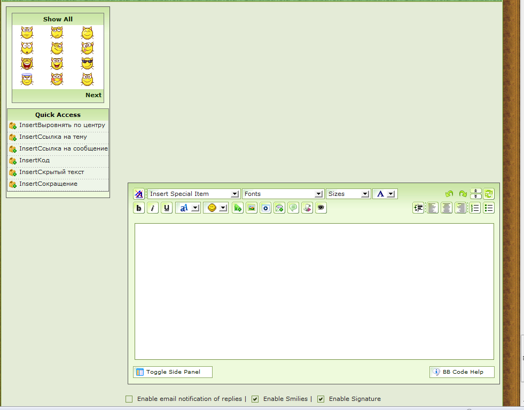The height and width of the screenshot is (410, 524).
Task: Choose InsertСкрытый текст quick access item
Action: coord(51,172)
